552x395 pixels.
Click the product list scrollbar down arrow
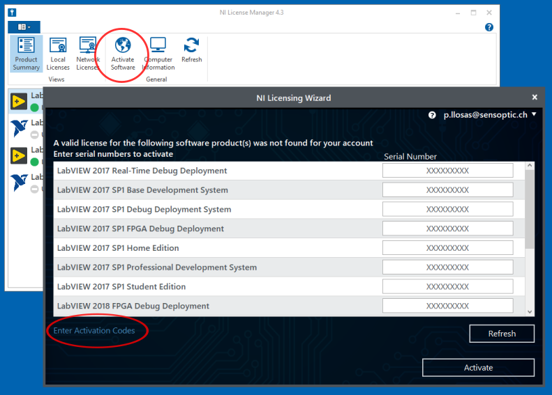coord(530,311)
